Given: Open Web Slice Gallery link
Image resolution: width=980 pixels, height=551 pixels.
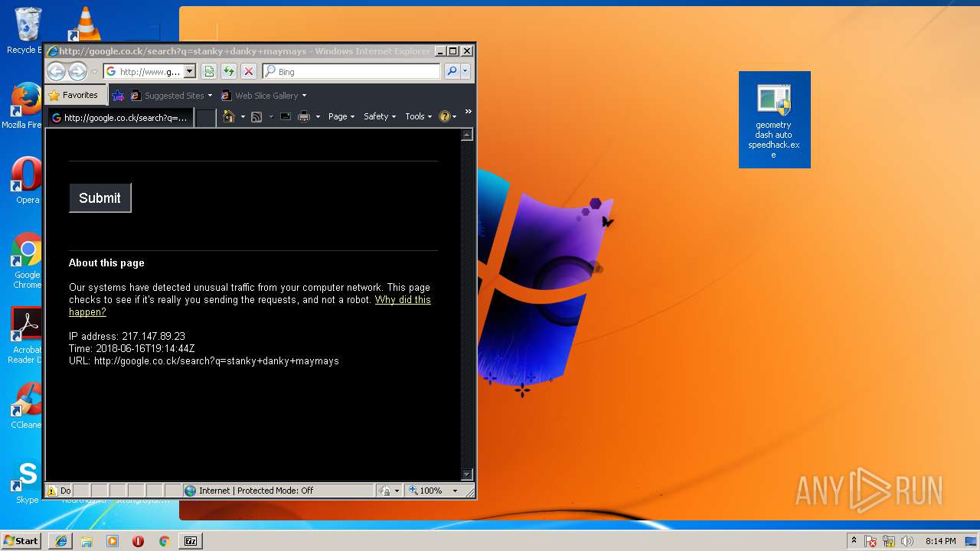Looking at the screenshot, I should click(x=260, y=96).
